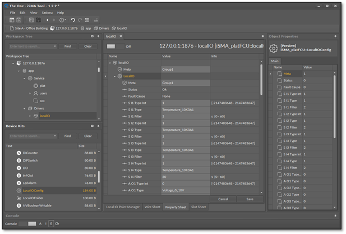
Task: Click Find in the Device Kits panel
Action: [67, 136]
